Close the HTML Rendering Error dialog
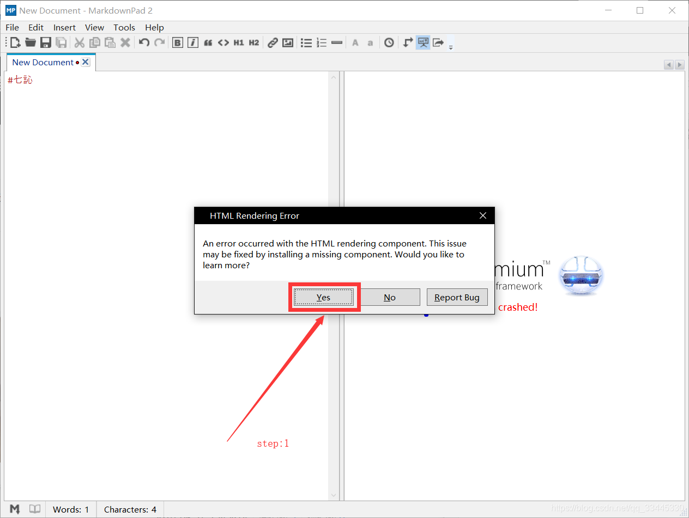689x518 pixels. [482, 215]
